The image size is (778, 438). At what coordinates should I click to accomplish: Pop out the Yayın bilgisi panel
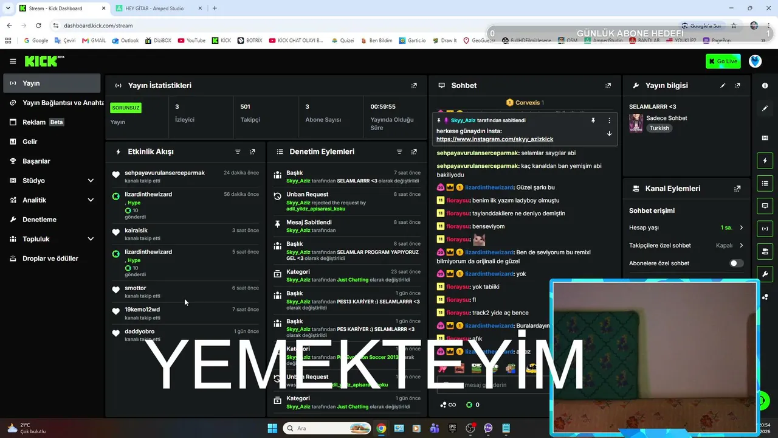coord(737,86)
